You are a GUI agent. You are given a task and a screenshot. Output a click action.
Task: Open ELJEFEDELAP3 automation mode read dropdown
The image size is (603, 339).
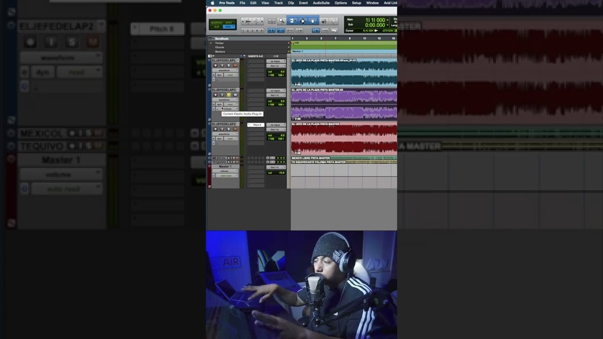pyautogui.click(x=231, y=104)
